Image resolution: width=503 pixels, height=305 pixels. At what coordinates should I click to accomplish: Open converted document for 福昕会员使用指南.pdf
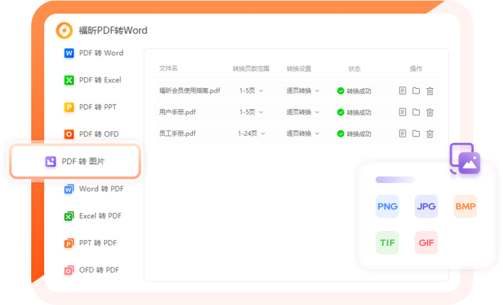click(x=403, y=91)
